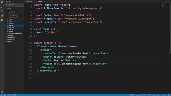This screenshot has width=171, height=96.
Task: Open the Explorer view in activity bar
Action: click(x=2, y=2)
